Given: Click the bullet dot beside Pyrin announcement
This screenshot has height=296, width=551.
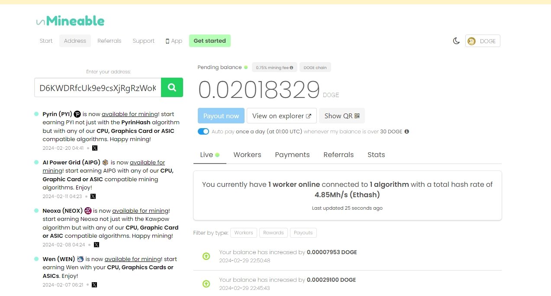Looking at the screenshot, I should [x=36, y=114].
